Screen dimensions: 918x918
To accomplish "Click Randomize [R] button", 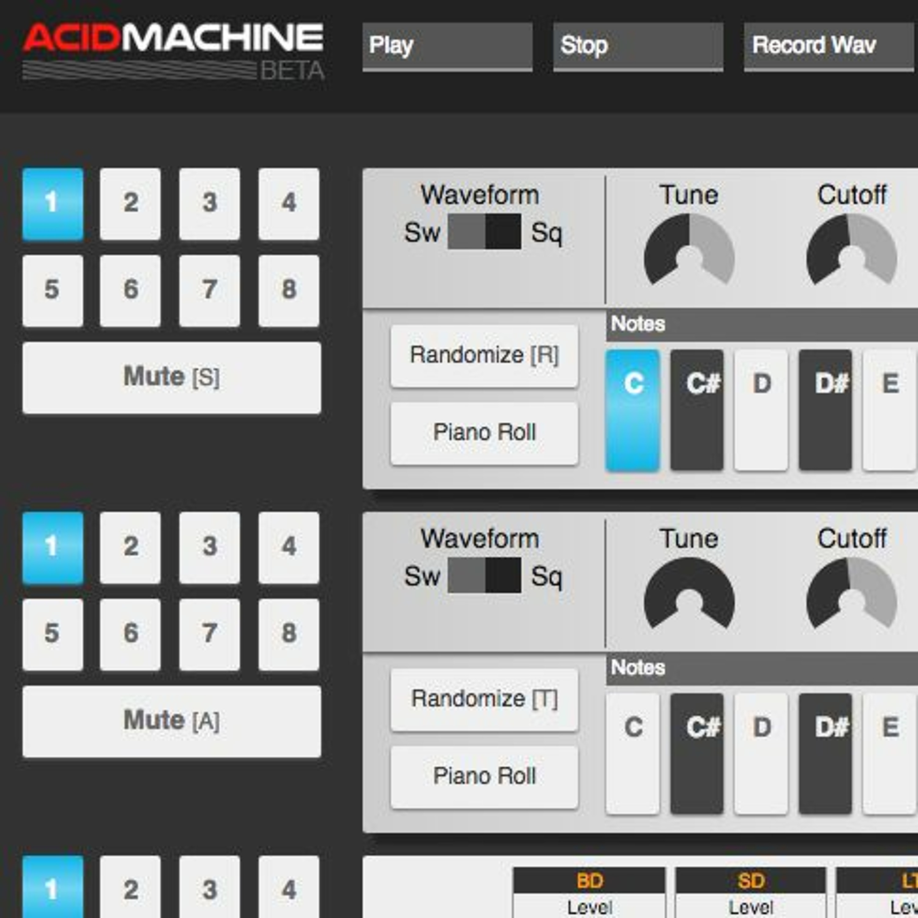I will [x=484, y=356].
